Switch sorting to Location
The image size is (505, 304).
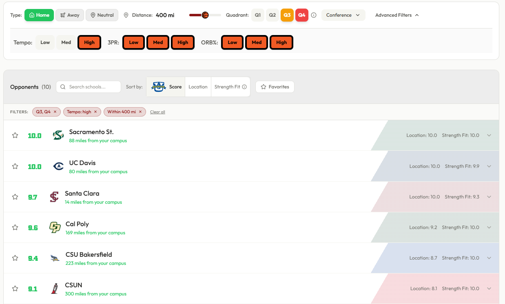coord(198,86)
